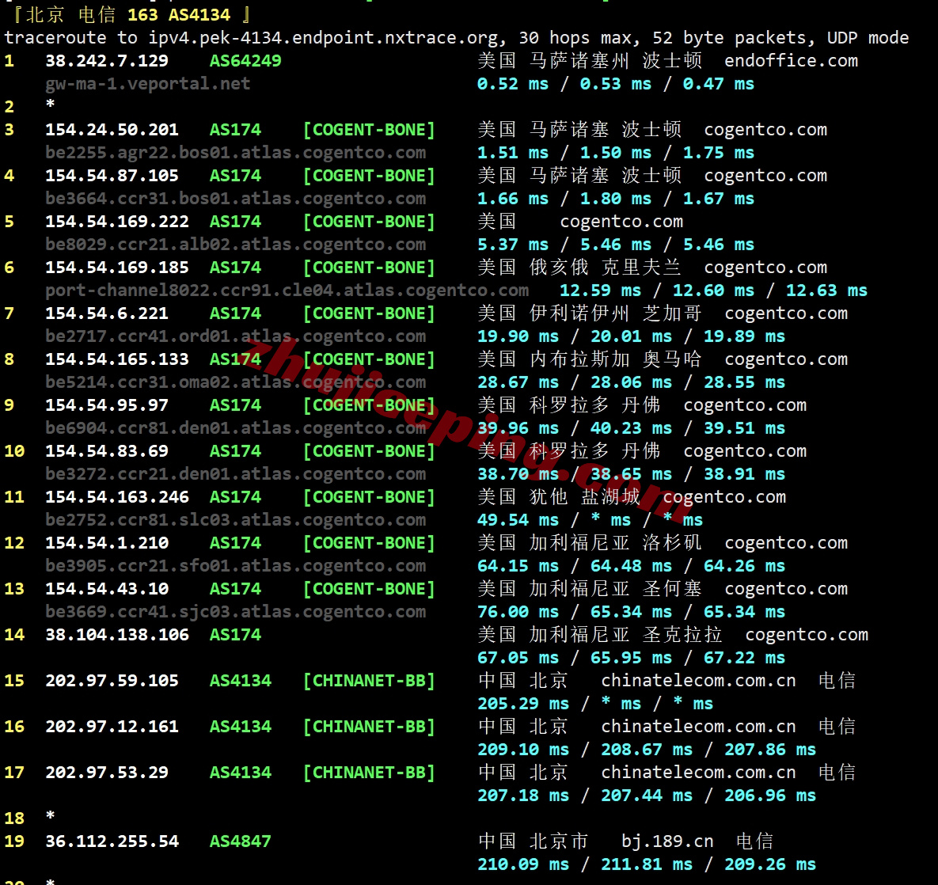Select latency value 12.59 ms on hop 6

click(x=600, y=291)
